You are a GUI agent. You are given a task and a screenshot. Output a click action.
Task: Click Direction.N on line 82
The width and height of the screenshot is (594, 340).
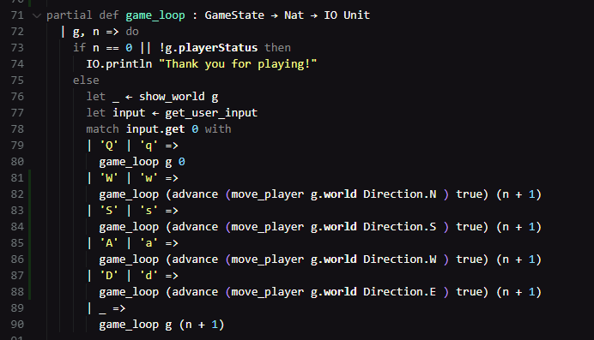click(400, 194)
